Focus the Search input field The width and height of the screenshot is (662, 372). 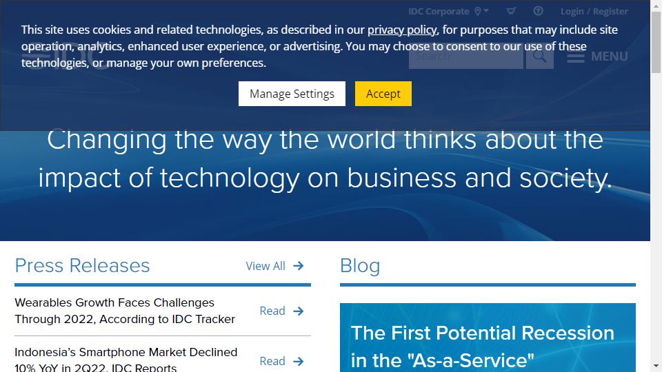pyautogui.click(x=465, y=56)
